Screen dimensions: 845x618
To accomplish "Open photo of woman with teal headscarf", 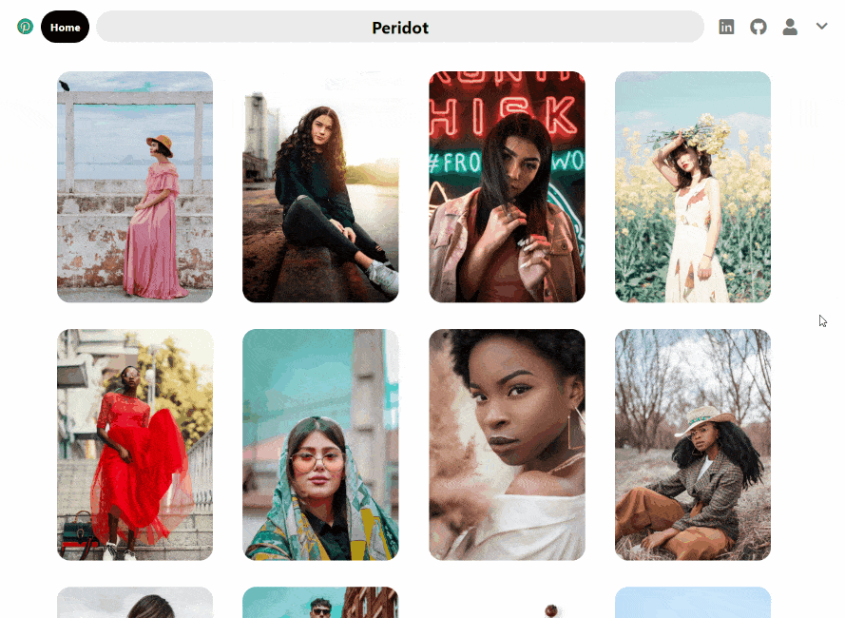I will pyautogui.click(x=320, y=444).
